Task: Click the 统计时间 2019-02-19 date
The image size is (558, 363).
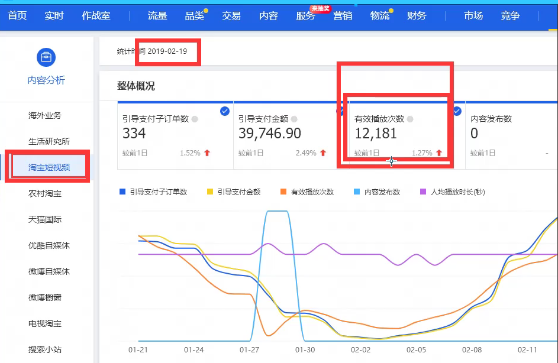Action: point(152,51)
